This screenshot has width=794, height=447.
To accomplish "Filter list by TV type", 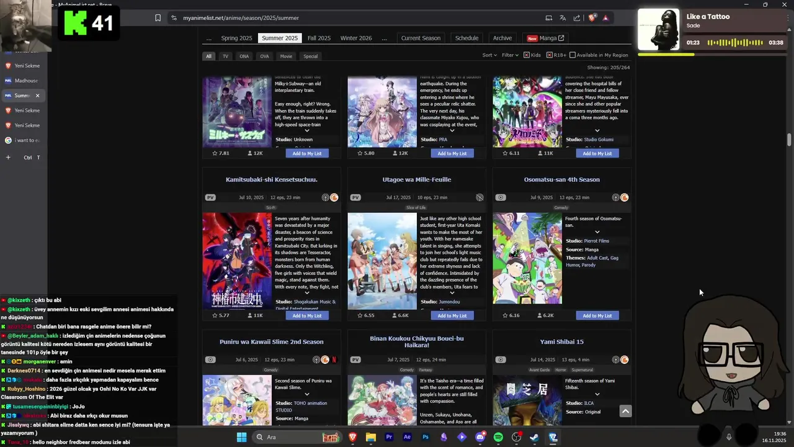I will point(225,56).
